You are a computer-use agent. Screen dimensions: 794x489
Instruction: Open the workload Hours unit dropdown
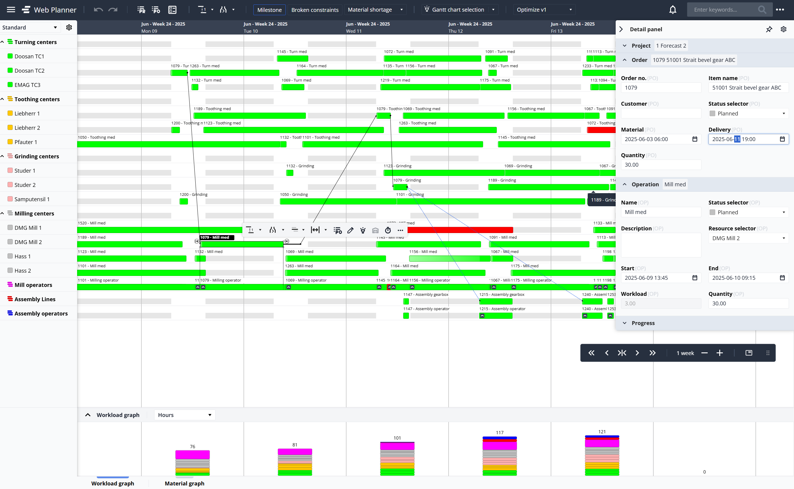click(185, 415)
